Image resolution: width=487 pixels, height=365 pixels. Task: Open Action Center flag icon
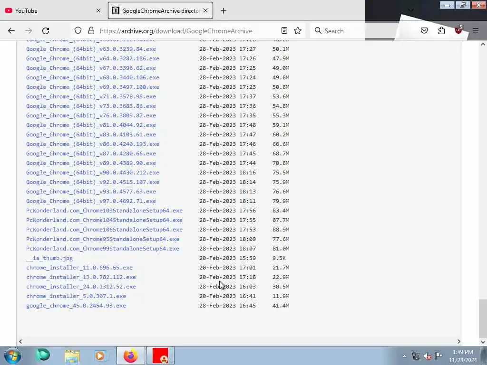point(439,355)
